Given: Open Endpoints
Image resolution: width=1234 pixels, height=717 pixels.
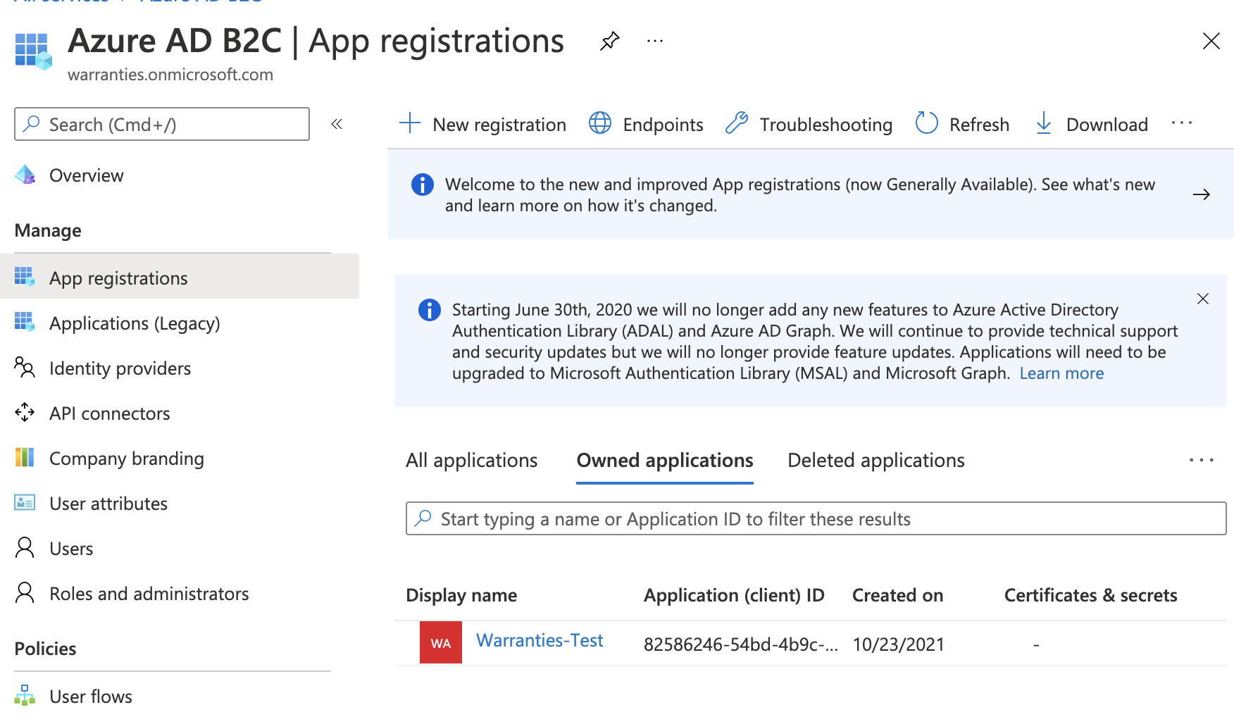Looking at the screenshot, I should 663,125.
